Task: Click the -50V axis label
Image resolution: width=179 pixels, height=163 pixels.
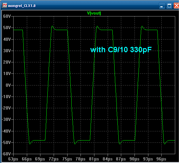Action: pyautogui.click(x=6, y=142)
